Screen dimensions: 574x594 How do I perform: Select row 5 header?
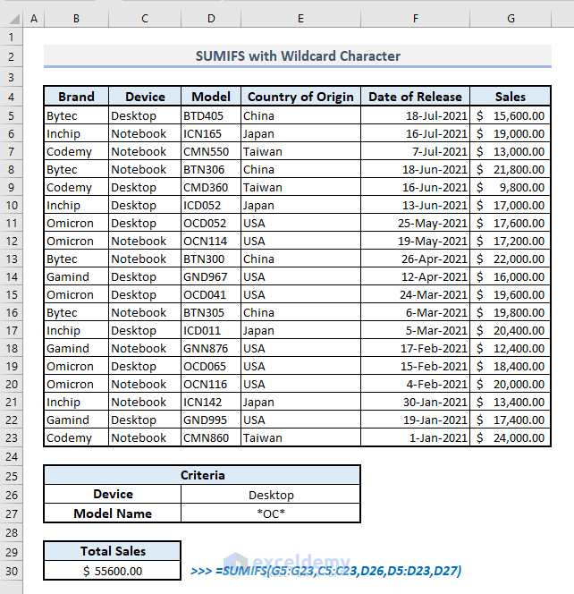(11, 115)
